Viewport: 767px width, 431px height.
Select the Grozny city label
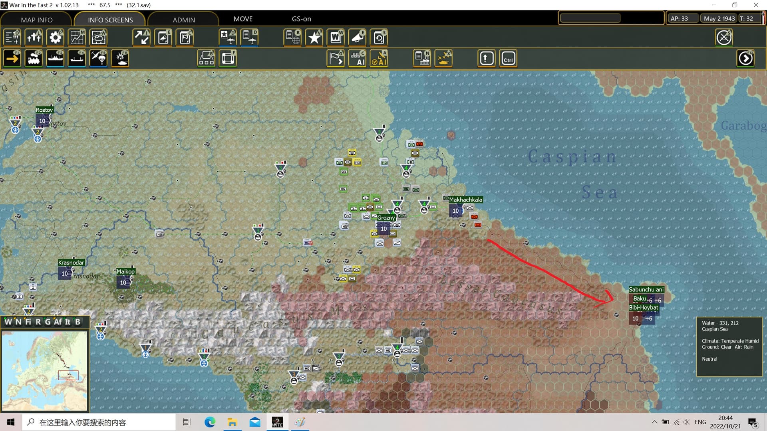(386, 217)
